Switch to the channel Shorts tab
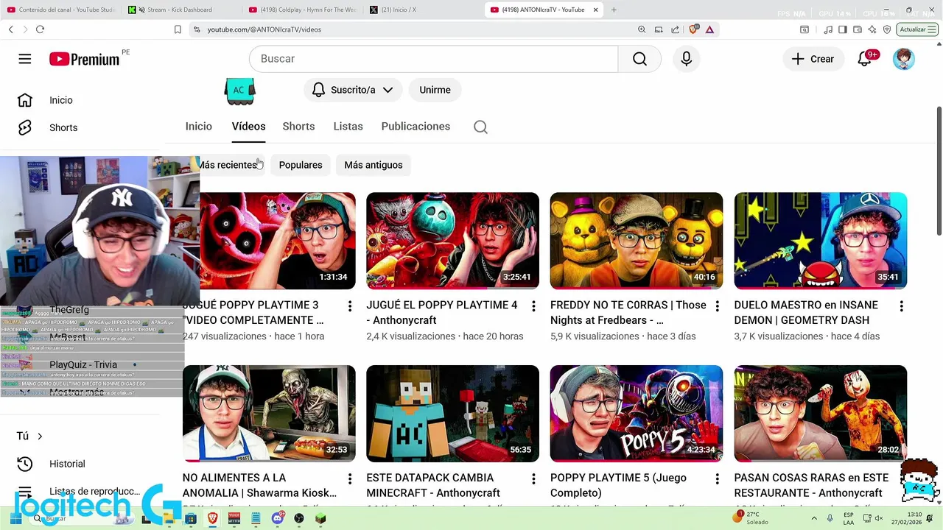943x530 pixels. pyautogui.click(x=298, y=127)
